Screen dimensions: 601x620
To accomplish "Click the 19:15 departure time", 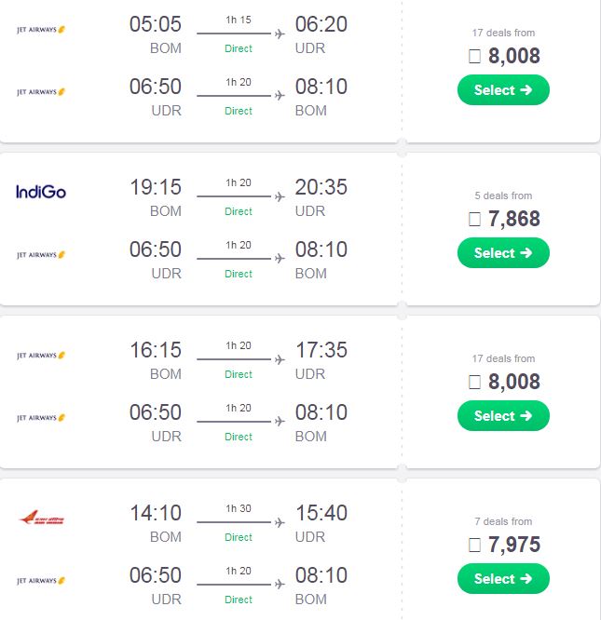I will click(x=156, y=187).
